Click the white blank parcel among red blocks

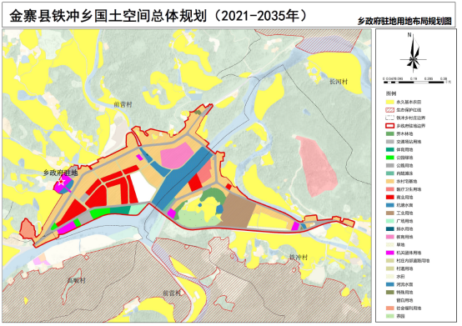click(x=142, y=187)
